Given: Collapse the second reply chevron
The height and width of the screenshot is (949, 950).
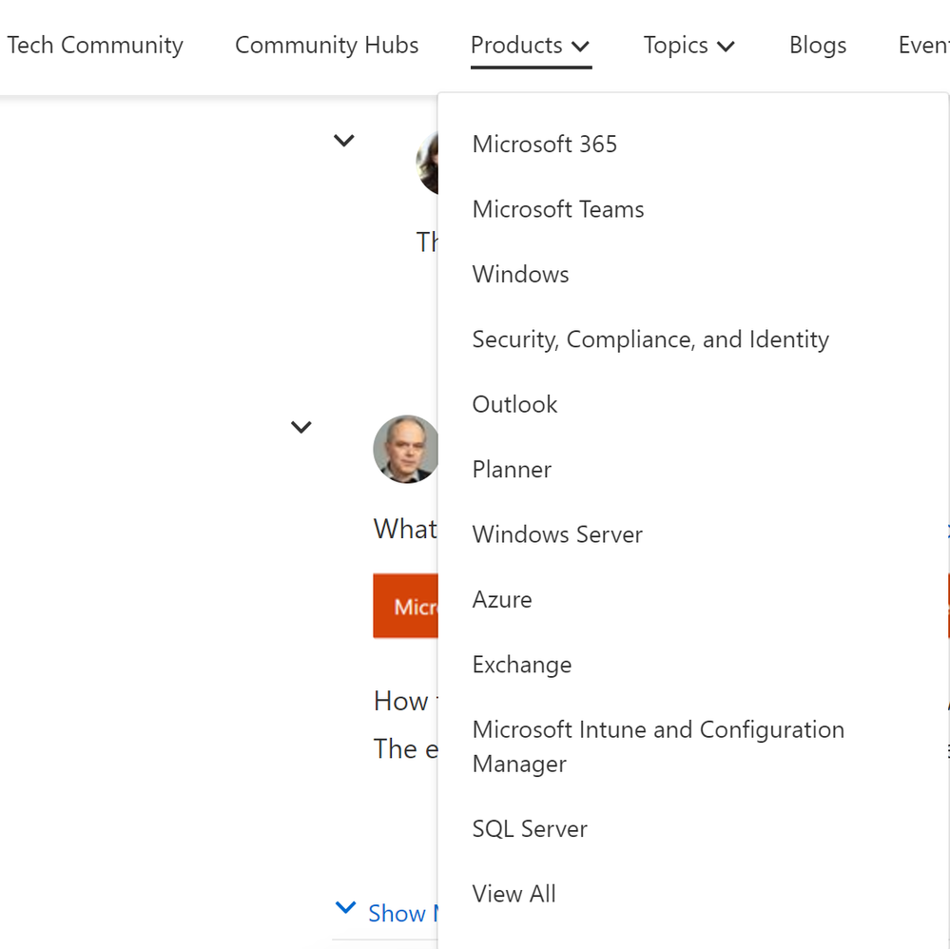Looking at the screenshot, I should 301,427.
